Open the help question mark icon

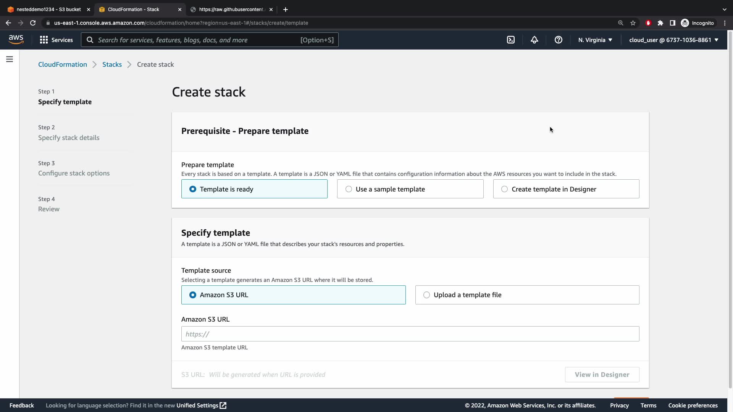pos(558,40)
